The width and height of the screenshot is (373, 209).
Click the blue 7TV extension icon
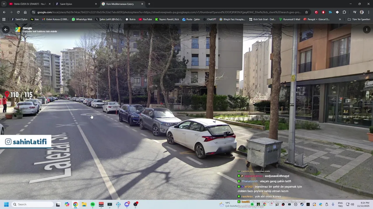pos(330,12)
